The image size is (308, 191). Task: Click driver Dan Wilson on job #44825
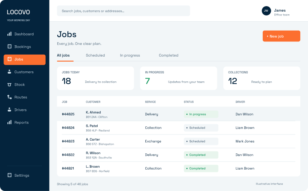244,114
